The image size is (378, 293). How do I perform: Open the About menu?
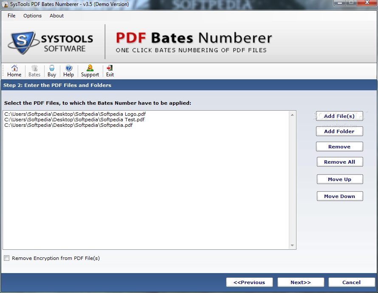(x=56, y=16)
